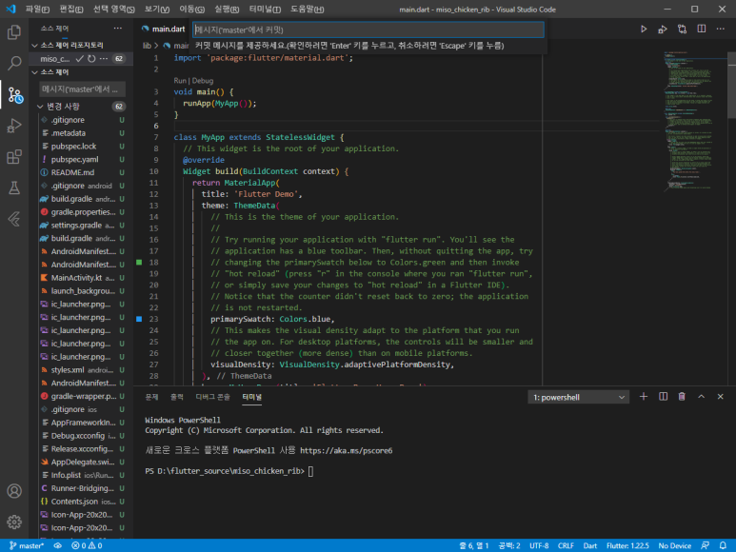Viewport: 736px width, 552px height.
Task: Click the Debug code lens above main
Action: pyautogui.click(x=203, y=81)
